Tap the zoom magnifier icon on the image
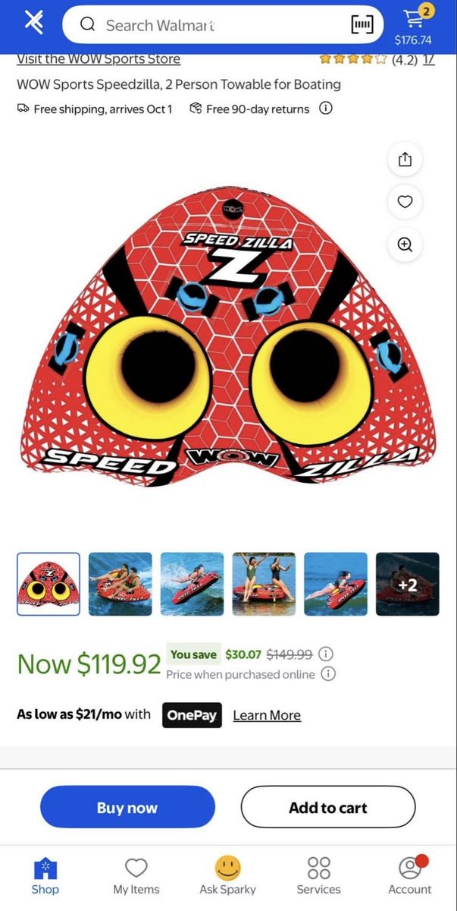Screen dimensions: 457x911 point(405,244)
